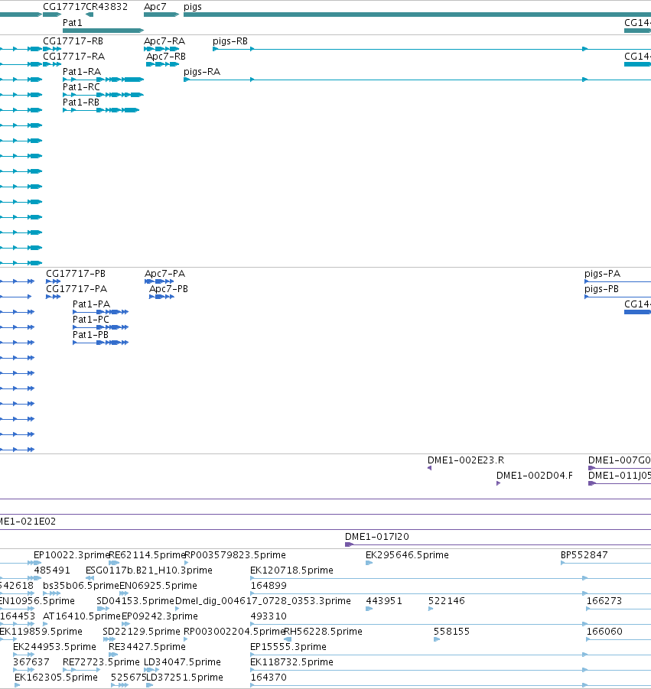Screen dimensions: 651x689
Task: Select the EK244953.5prime EST label
Action: pos(54,647)
